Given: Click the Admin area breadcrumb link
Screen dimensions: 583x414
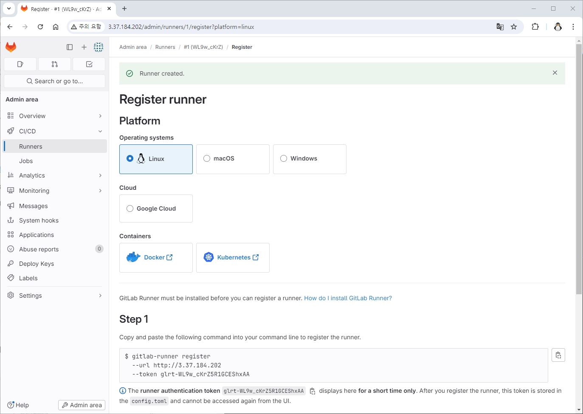Looking at the screenshot, I should pyautogui.click(x=133, y=47).
